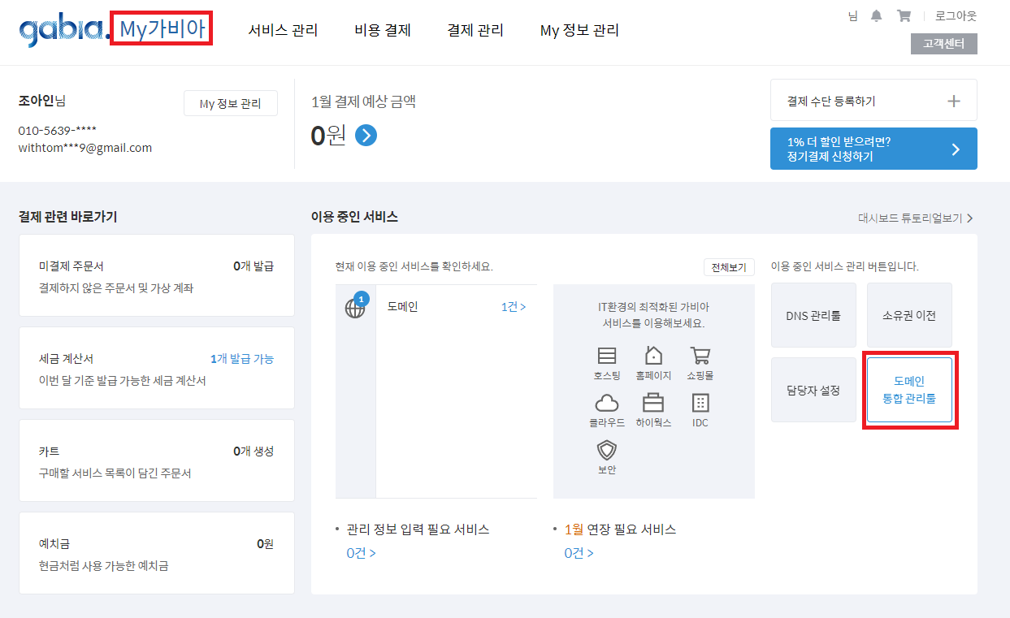This screenshot has width=1010, height=618.
Task: Open 대시보드 튜토리얼보기 link
Action: tap(915, 218)
